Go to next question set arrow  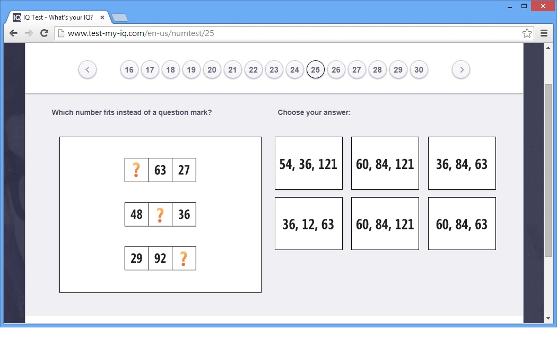[x=461, y=69]
